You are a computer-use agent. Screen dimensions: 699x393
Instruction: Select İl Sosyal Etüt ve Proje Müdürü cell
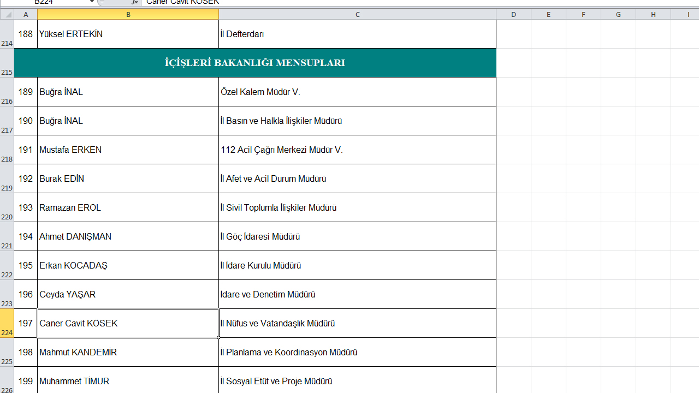coord(357,380)
